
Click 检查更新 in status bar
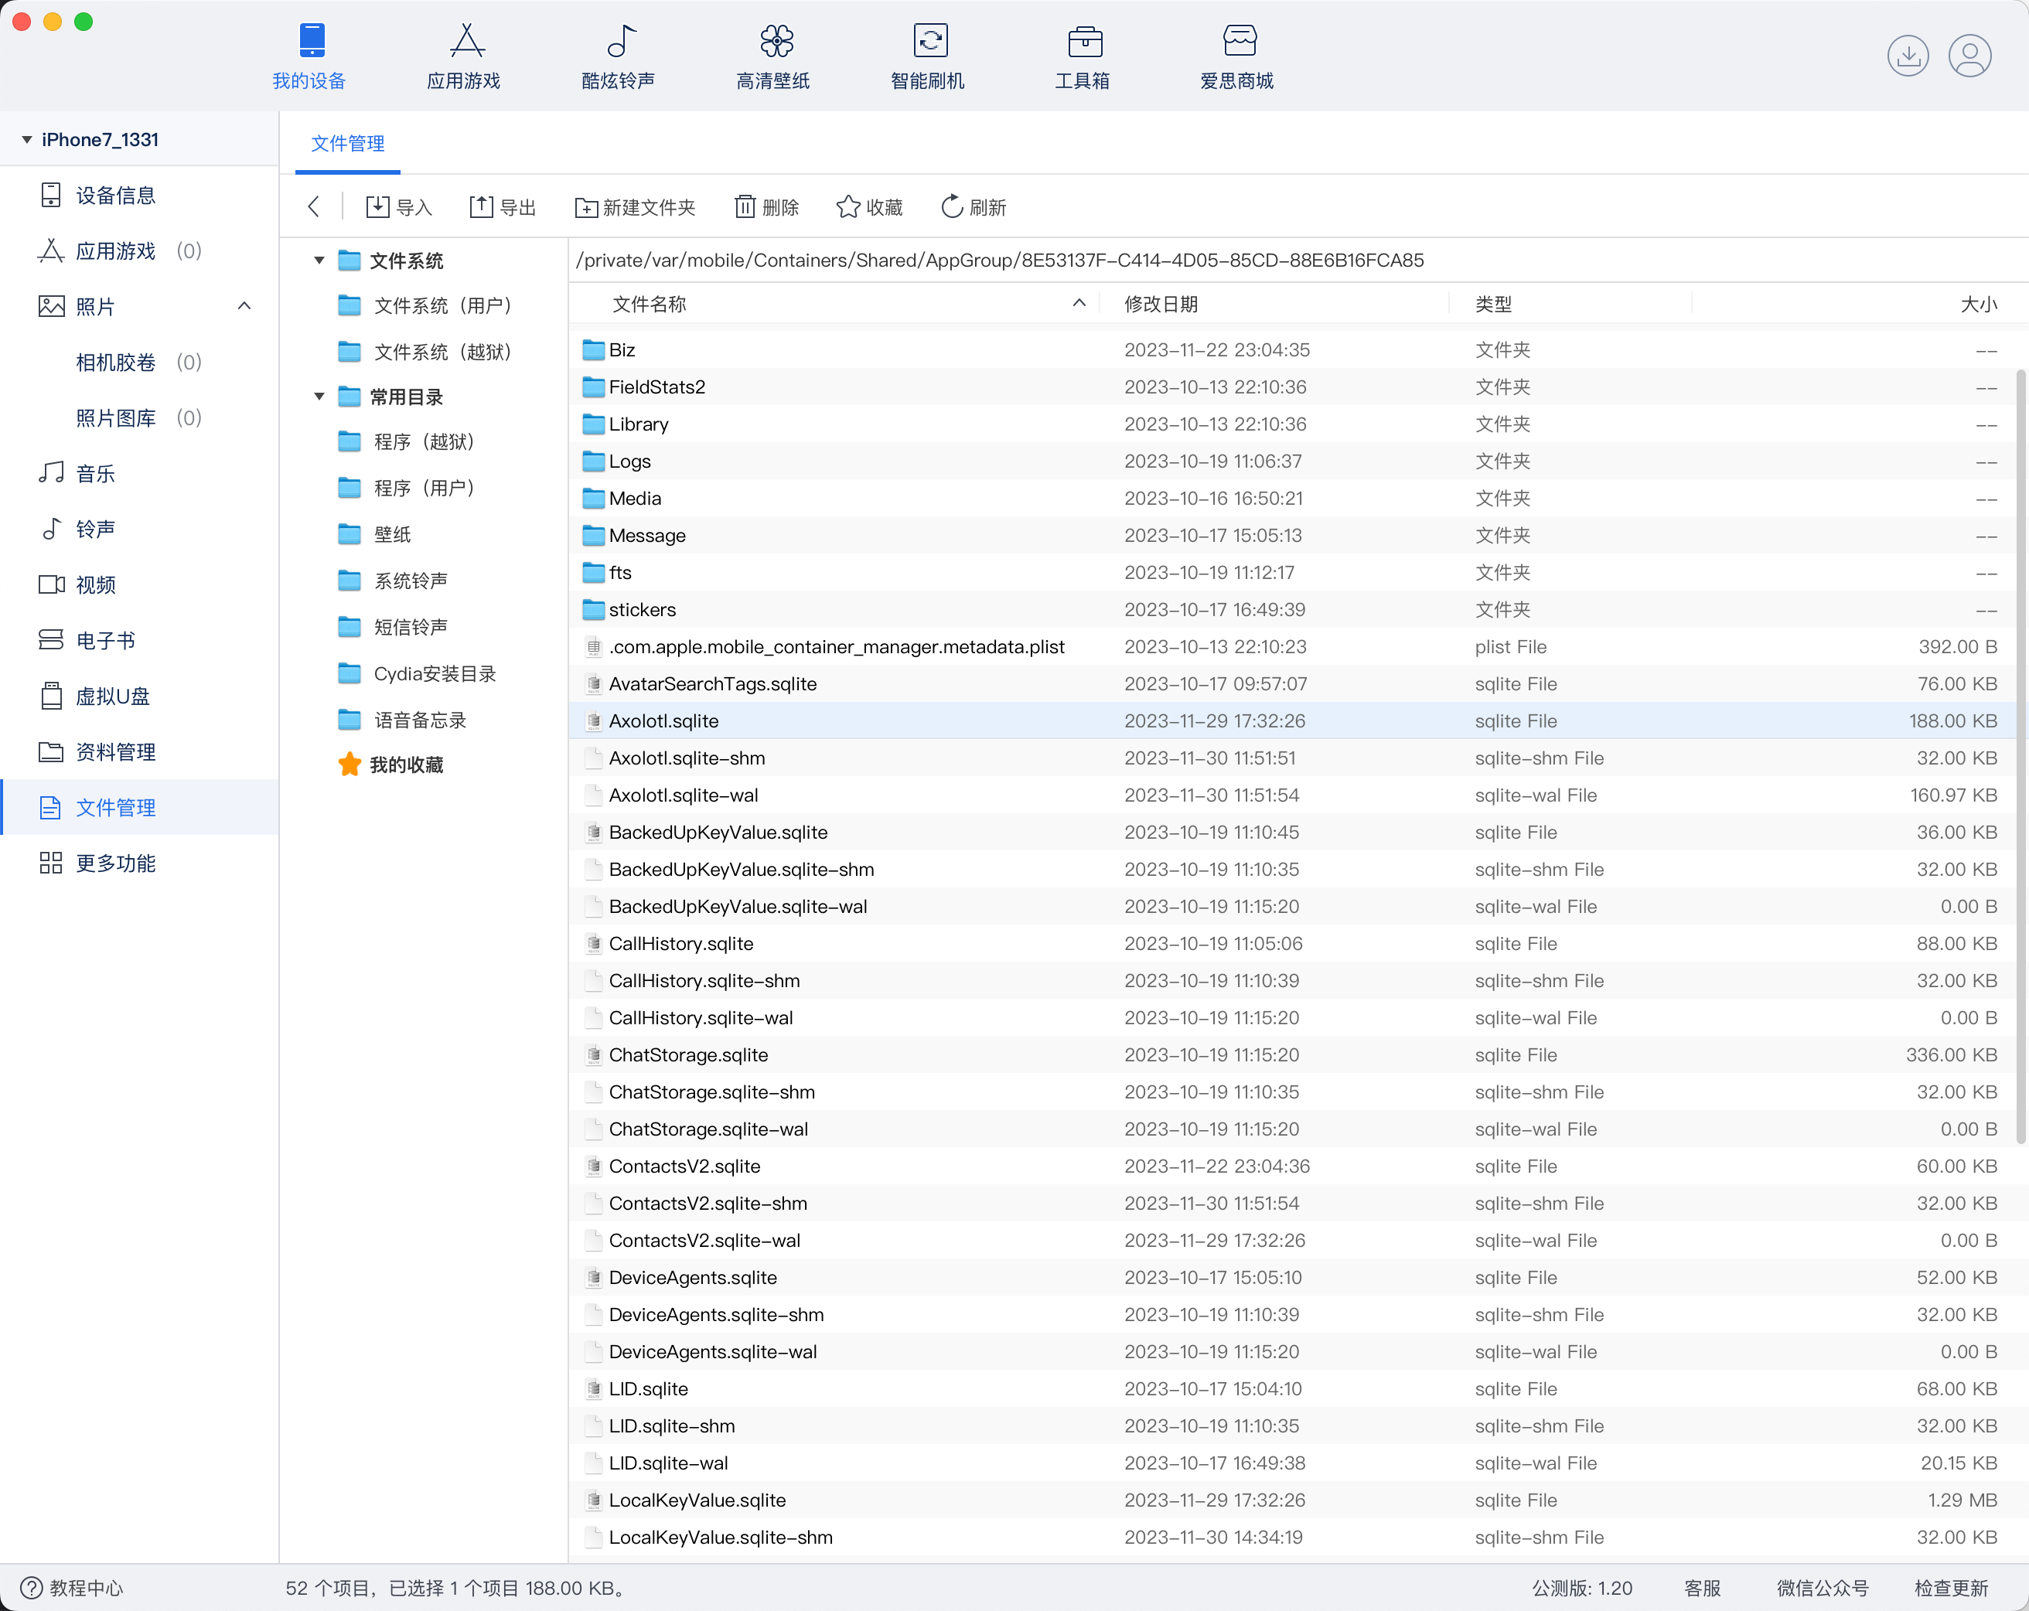point(1952,1589)
